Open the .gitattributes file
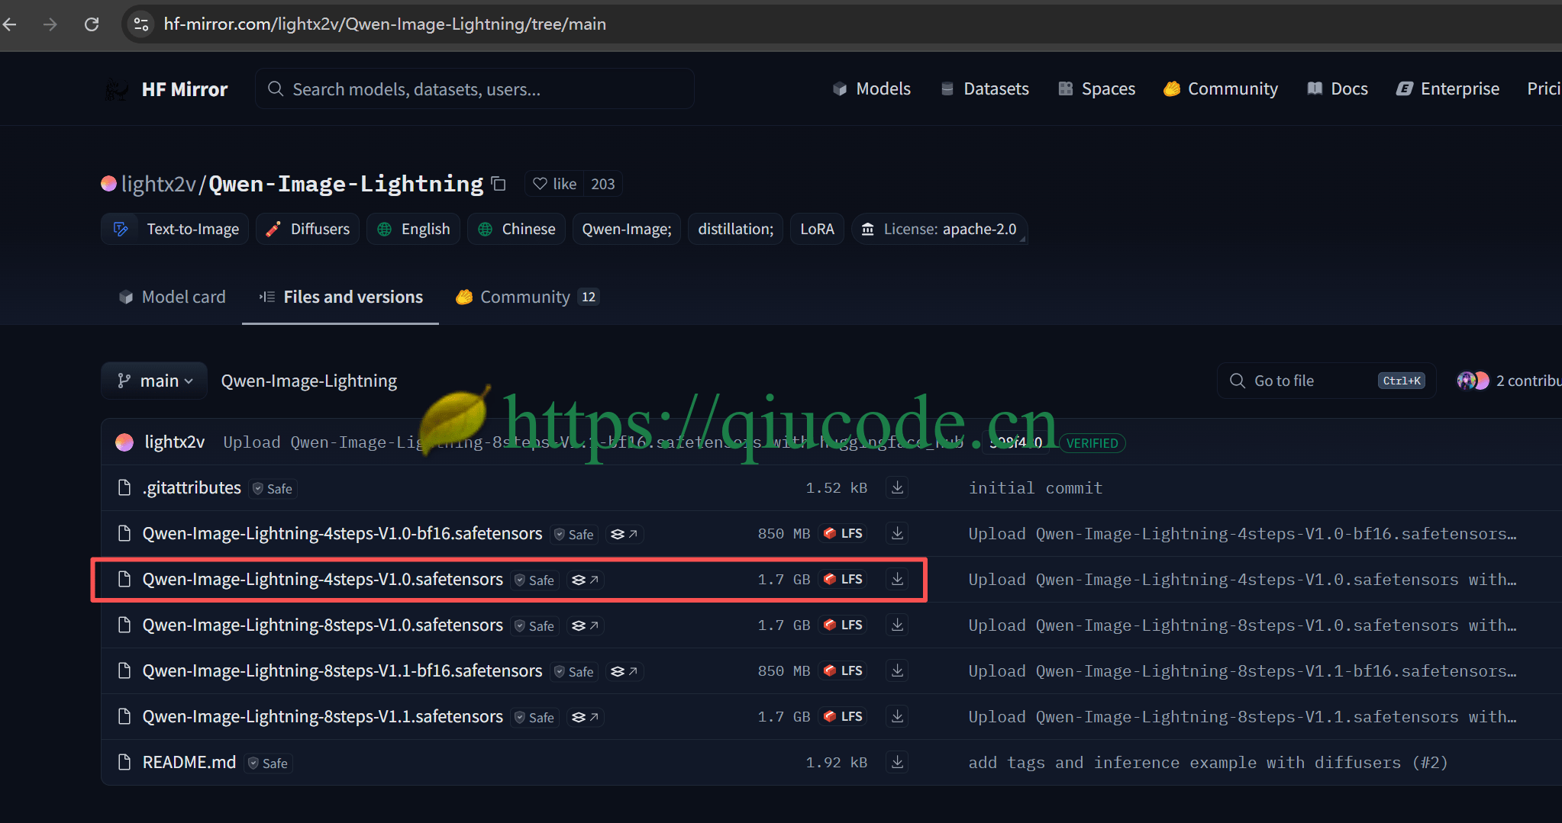Image resolution: width=1562 pixels, height=823 pixels. tap(192, 488)
